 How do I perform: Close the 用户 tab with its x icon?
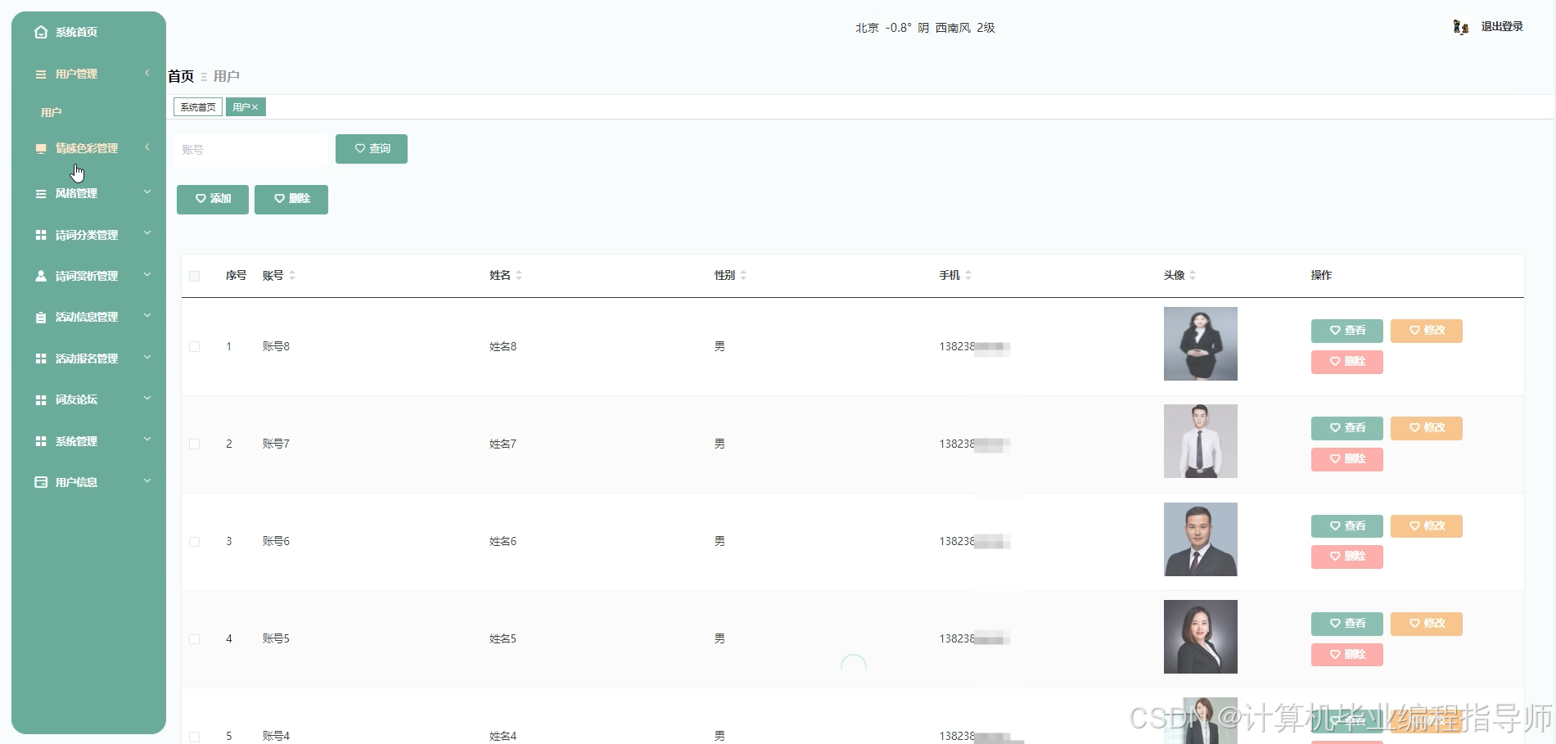point(255,107)
